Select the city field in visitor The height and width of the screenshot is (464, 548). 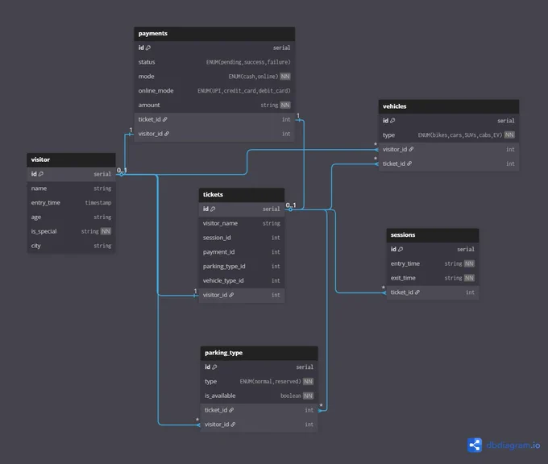(71, 246)
